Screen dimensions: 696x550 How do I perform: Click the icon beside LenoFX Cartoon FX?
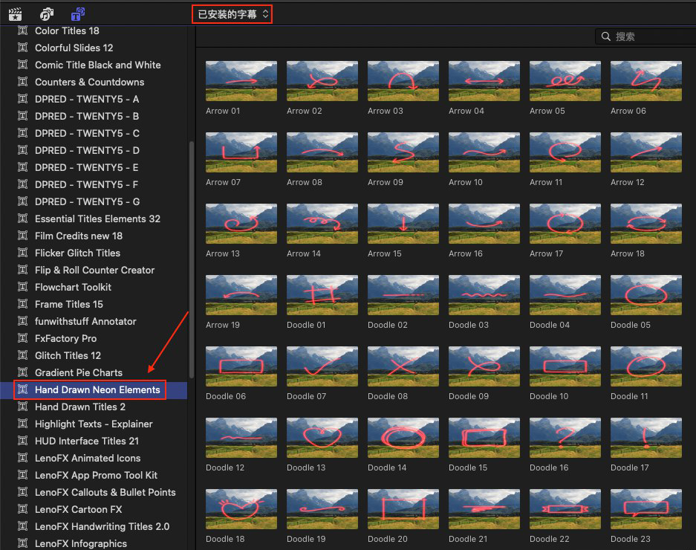(x=22, y=509)
